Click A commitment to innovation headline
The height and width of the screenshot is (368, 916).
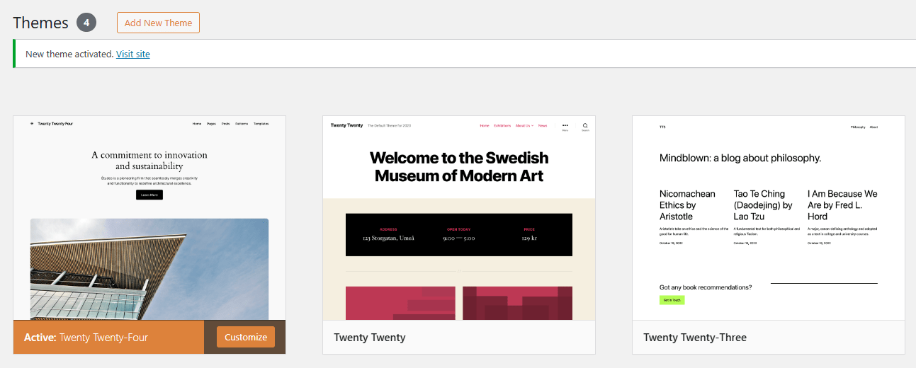click(x=149, y=161)
